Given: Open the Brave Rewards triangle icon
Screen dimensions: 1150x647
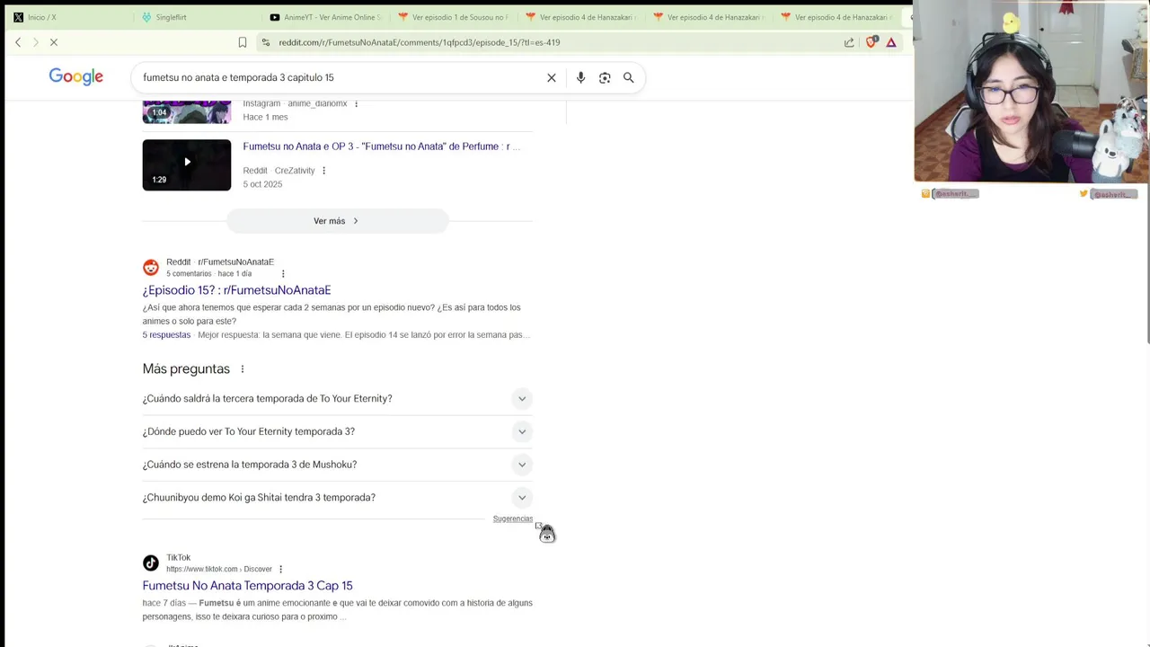Looking at the screenshot, I should pos(891,42).
